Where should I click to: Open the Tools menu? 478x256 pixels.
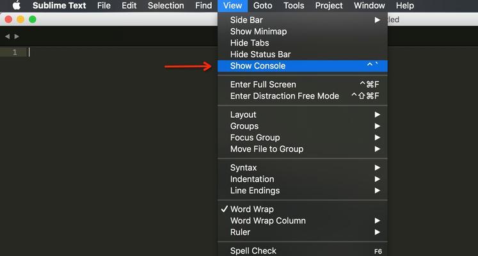(294, 6)
